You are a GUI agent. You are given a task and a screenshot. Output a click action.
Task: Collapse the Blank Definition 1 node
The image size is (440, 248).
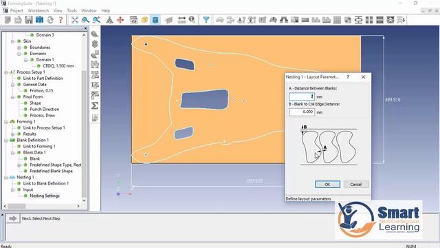6,141
